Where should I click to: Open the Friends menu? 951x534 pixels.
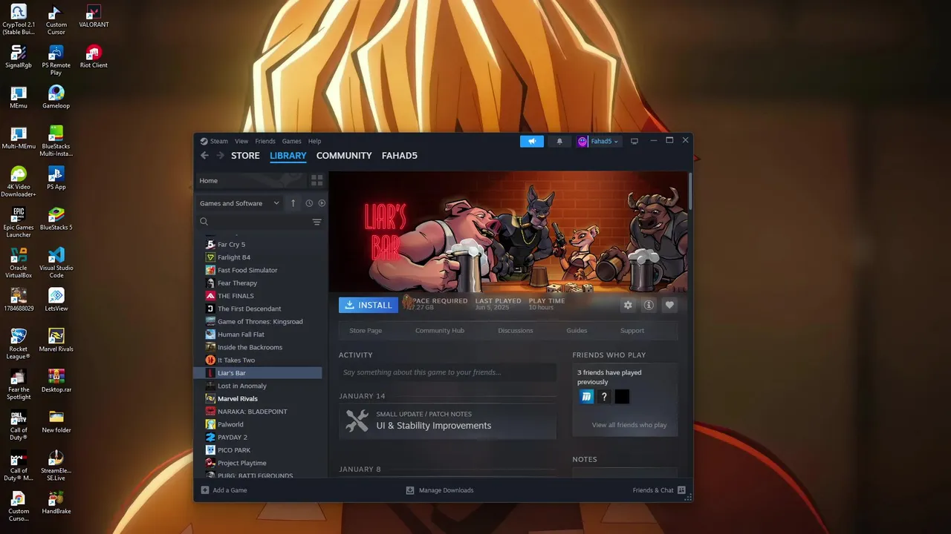click(x=265, y=141)
